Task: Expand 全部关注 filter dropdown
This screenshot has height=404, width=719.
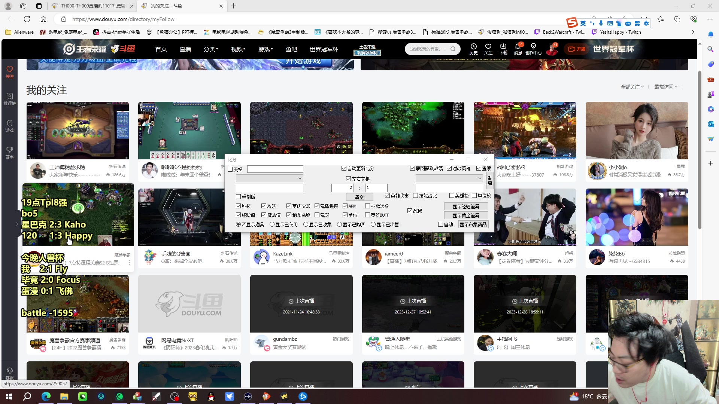Action: [x=632, y=87]
